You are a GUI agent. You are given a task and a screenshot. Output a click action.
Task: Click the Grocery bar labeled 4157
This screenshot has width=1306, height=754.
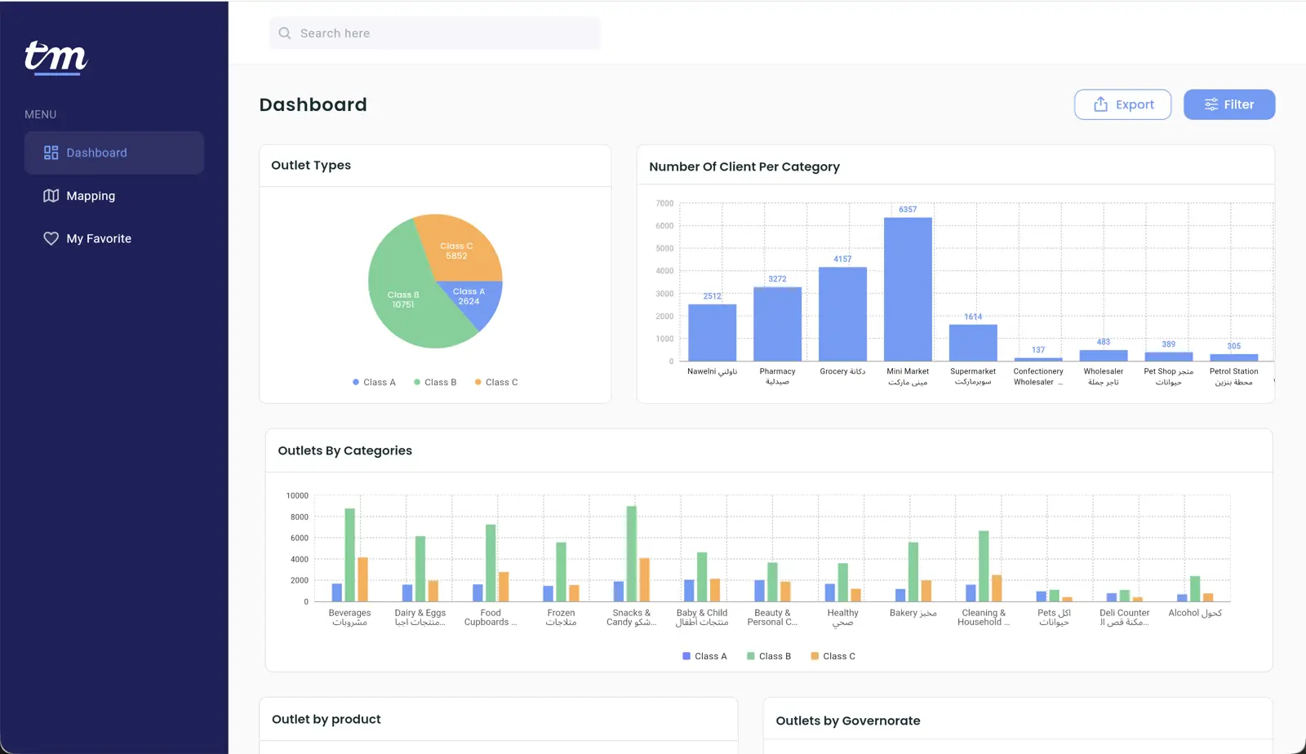coord(842,314)
